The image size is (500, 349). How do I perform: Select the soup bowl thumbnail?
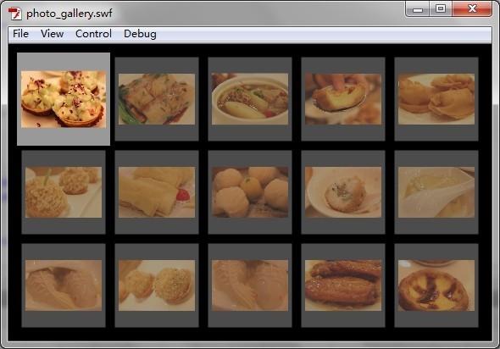(x=250, y=99)
